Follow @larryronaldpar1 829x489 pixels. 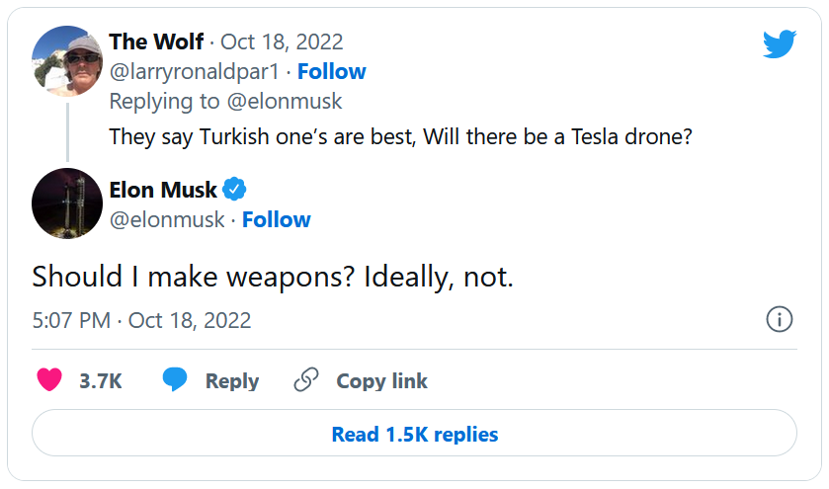332,71
